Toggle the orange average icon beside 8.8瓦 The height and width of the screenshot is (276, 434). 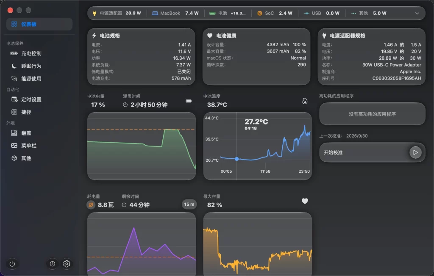tap(91, 205)
